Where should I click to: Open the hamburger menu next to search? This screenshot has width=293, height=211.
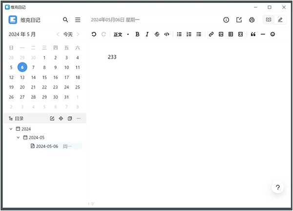click(78, 20)
